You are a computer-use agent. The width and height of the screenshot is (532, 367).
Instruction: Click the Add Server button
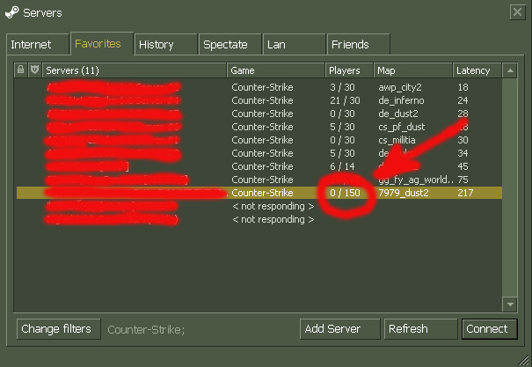(339, 328)
